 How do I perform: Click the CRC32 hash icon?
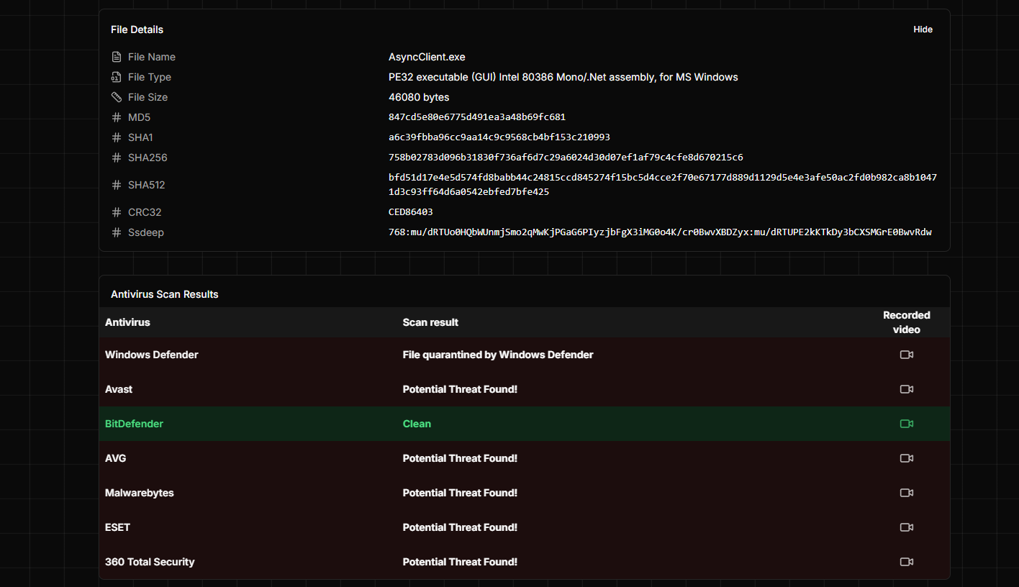pyautogui.click(x=117, y=212)
